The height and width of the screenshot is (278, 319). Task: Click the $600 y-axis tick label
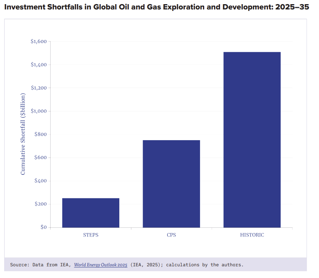pyautogui.click(x=40, y=158)
